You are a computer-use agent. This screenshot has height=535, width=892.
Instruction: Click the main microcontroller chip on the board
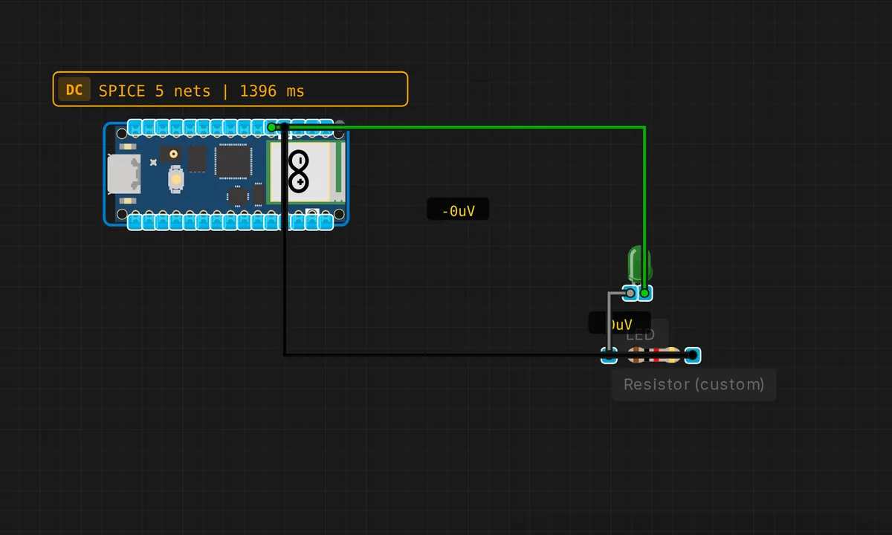(x=234, y=161)
